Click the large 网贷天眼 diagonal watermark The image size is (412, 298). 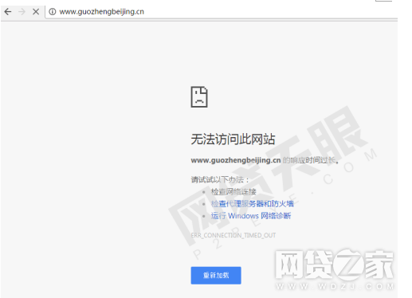pyautogui.click(x=269, y=175)
